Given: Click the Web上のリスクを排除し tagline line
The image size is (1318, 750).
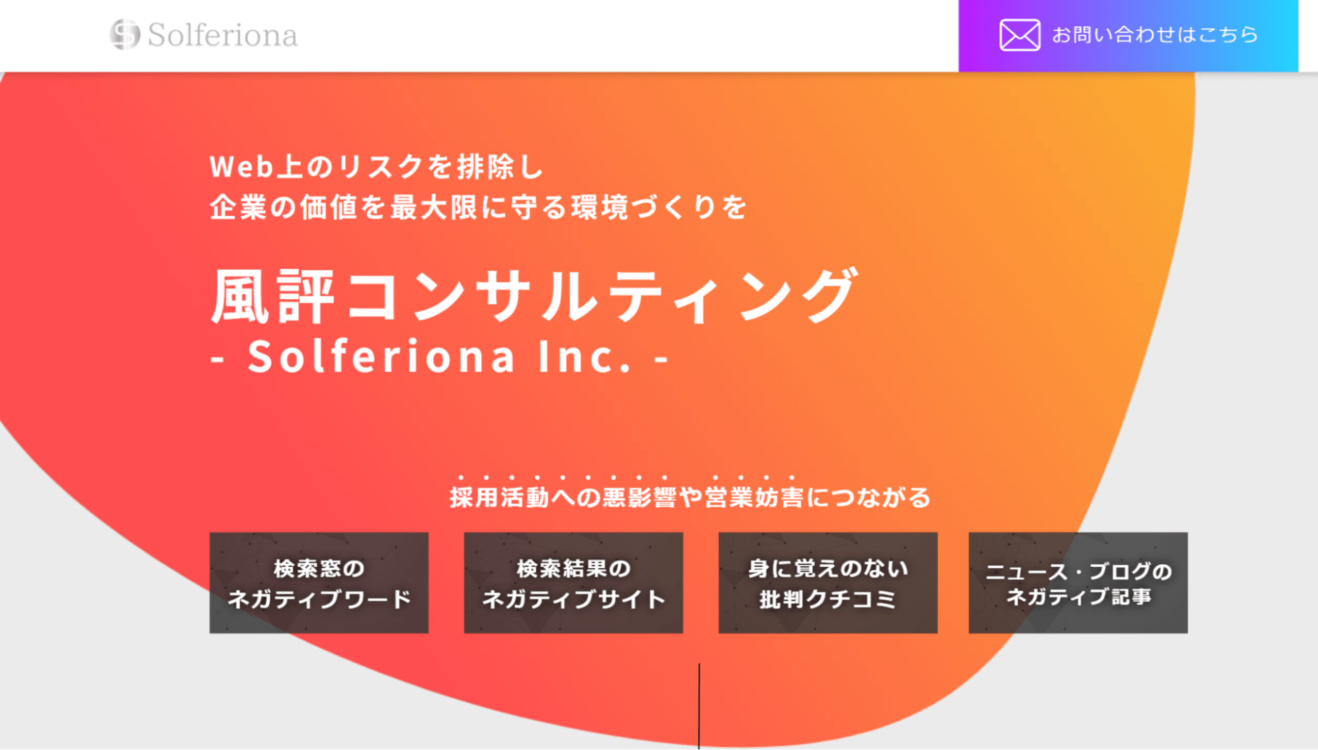Looking at the screenshot, I should click(x=377, y=167).
